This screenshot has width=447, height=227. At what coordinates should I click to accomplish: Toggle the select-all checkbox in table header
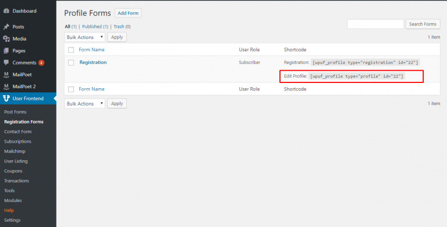[x=71, y=50]
